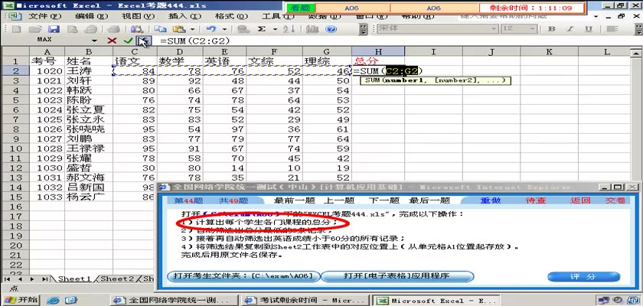643x306 pixels.
Task: Open the 视图 menu
Action: click(139, 16)
